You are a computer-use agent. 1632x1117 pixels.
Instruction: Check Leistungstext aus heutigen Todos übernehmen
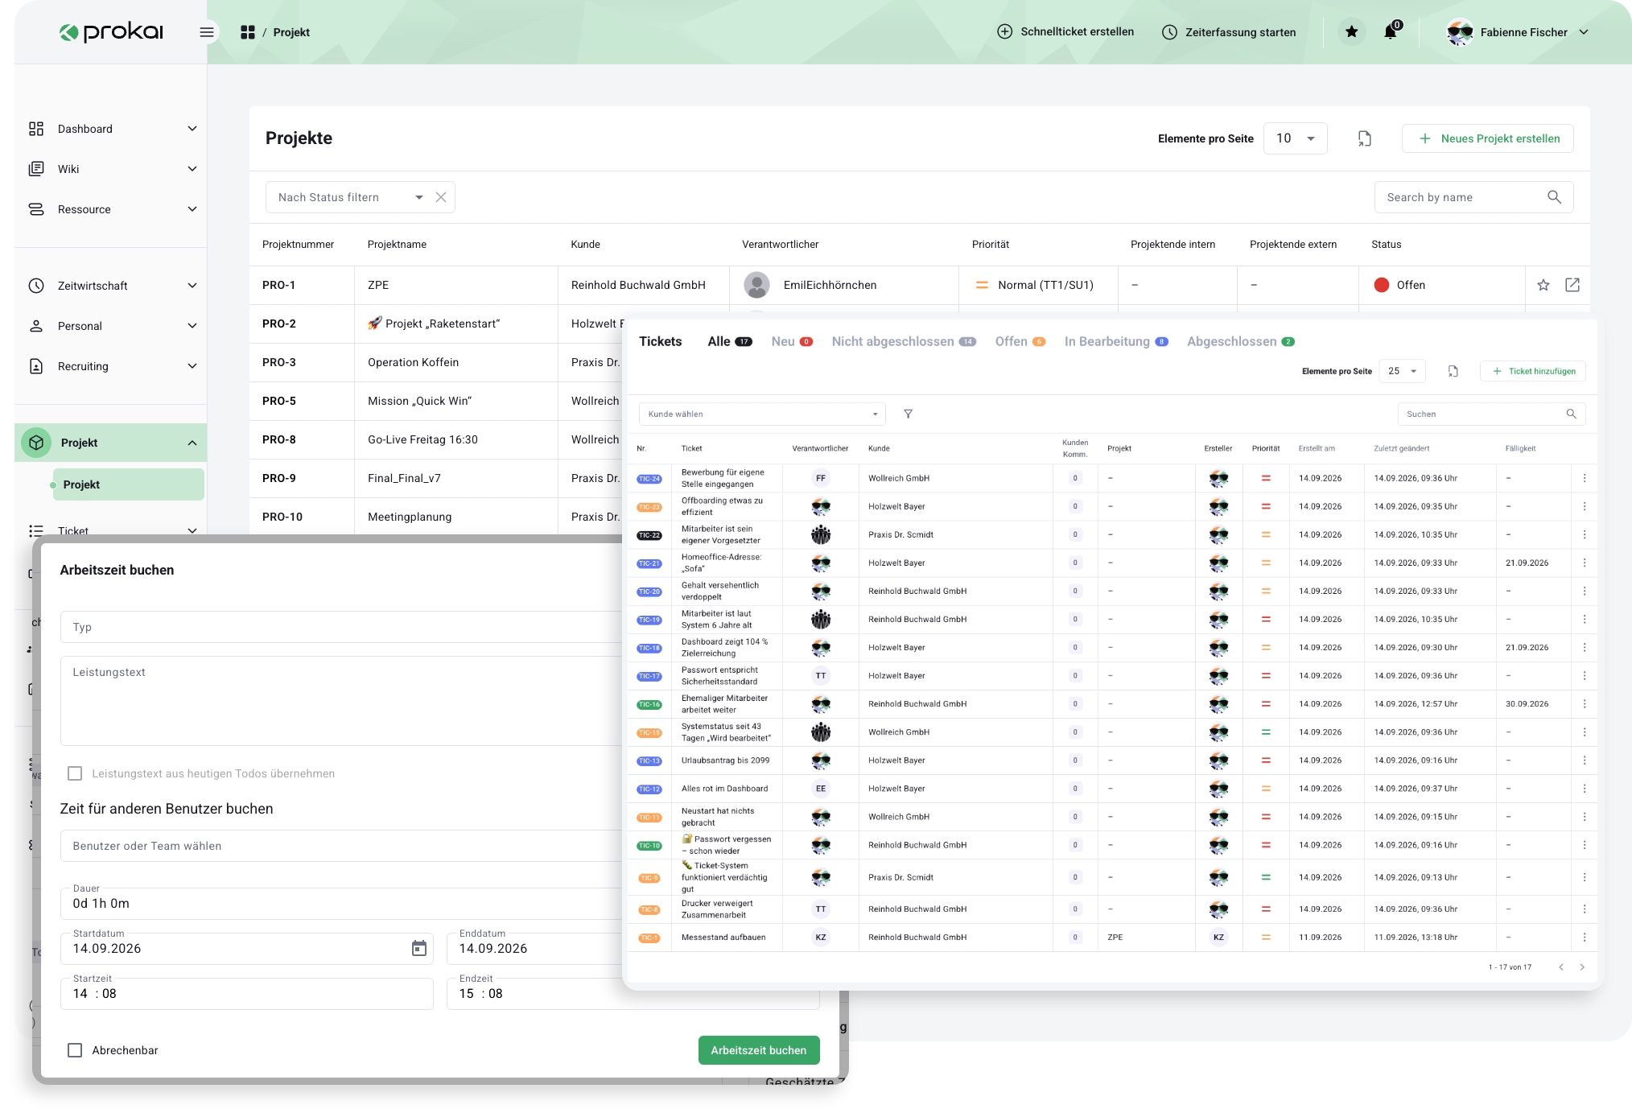point(75,773)
